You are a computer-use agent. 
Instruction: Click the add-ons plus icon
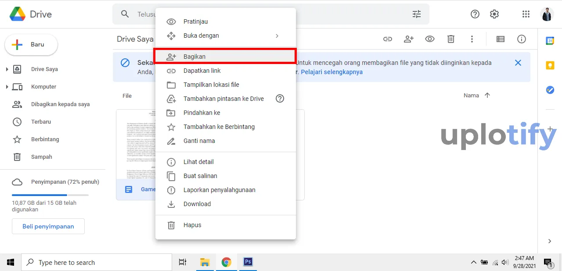pos(550,129)
